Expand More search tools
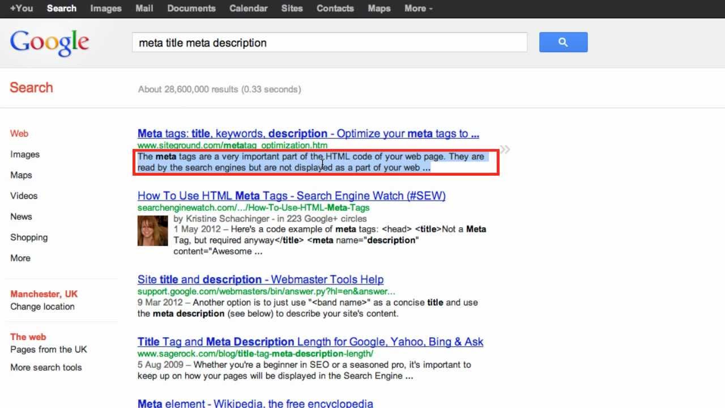725x408 pixels. [x=46, y=367]
